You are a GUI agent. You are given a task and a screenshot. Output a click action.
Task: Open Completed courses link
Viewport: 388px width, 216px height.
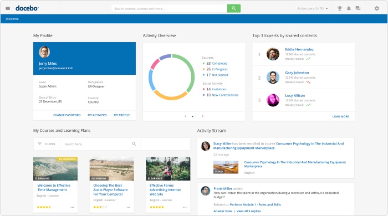(219, 64)
